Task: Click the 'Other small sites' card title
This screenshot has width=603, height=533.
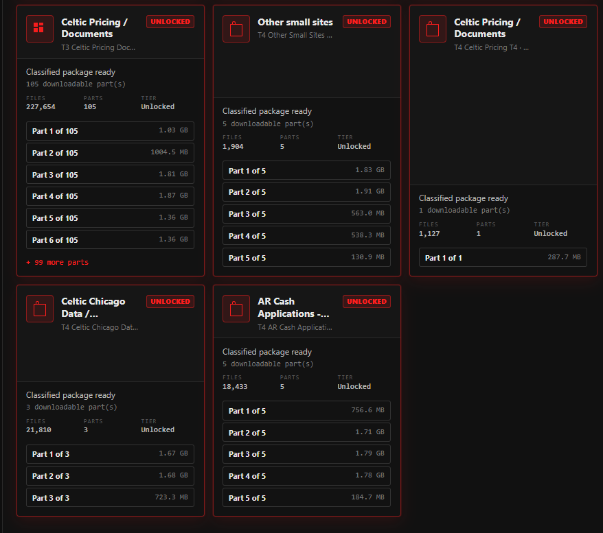Action: coord(295,22)
